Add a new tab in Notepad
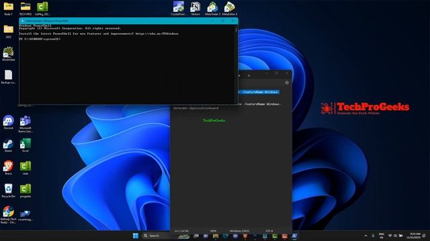Screen dimensions: 430x241 (249, 76)
